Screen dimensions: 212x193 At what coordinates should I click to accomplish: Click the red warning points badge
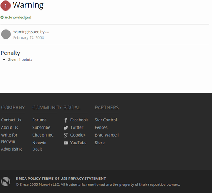[6, 6]
